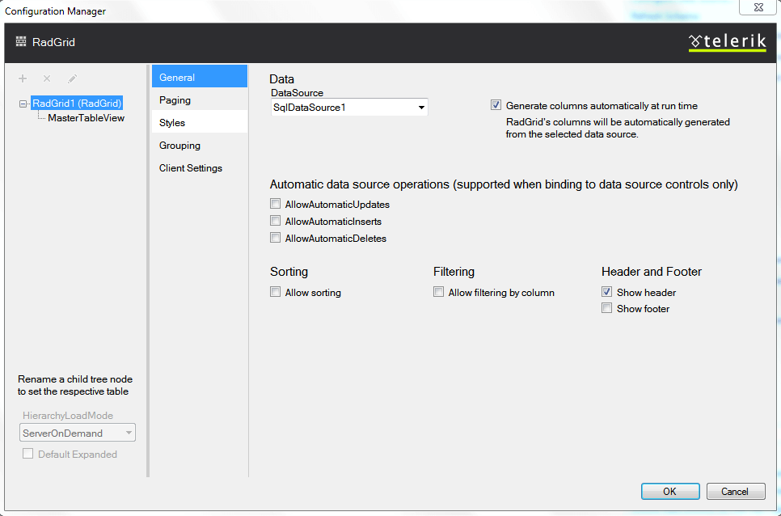Open the DataSource dropdown
The width and height of the screenshot is (781, 516).
pos(421,107)
